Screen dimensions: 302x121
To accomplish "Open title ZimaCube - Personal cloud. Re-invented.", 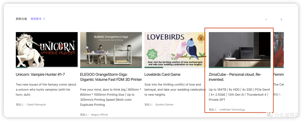I will (235, 77).
